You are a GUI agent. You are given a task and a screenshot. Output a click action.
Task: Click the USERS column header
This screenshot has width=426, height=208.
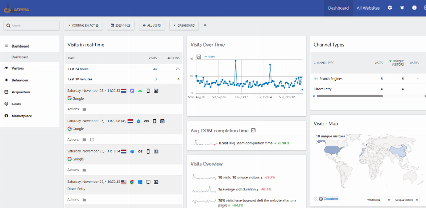click(x=414, y=63)
